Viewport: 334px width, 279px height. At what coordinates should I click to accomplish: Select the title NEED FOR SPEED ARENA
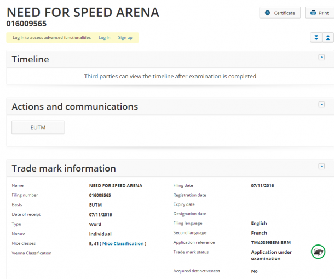[83, 13]
